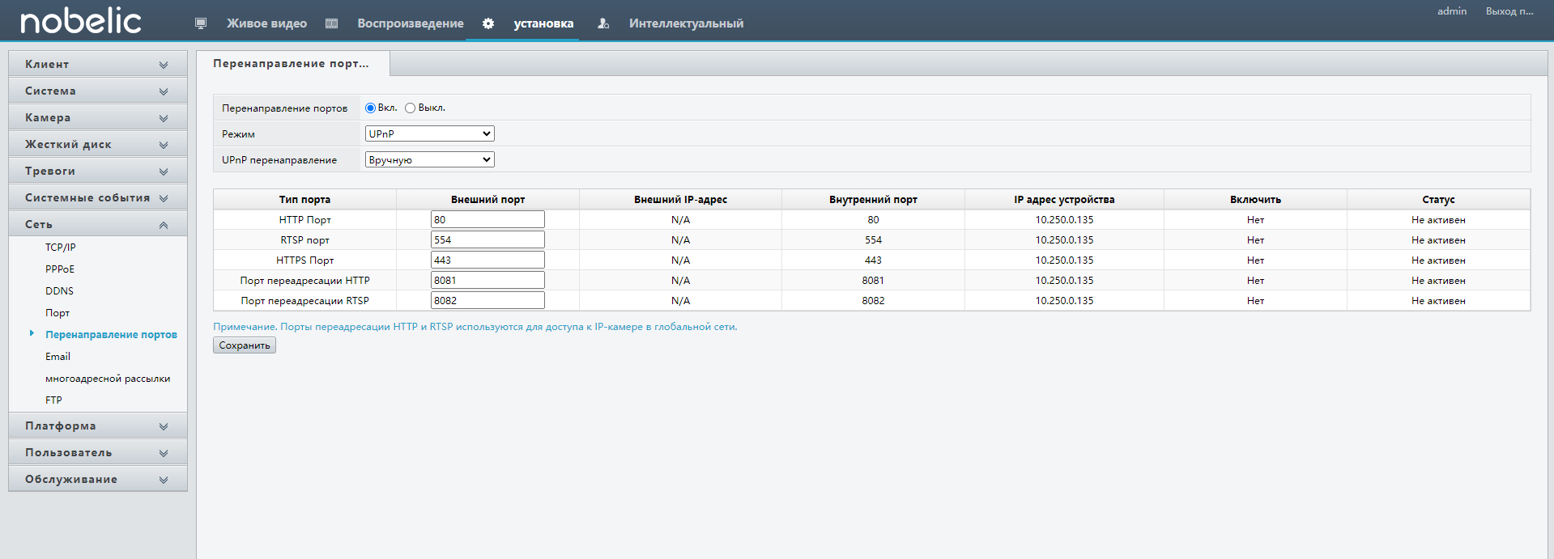The image size is (1554, 559).
Task: Click the RTSP external port field 554
Action: click(x=487, y=239)
